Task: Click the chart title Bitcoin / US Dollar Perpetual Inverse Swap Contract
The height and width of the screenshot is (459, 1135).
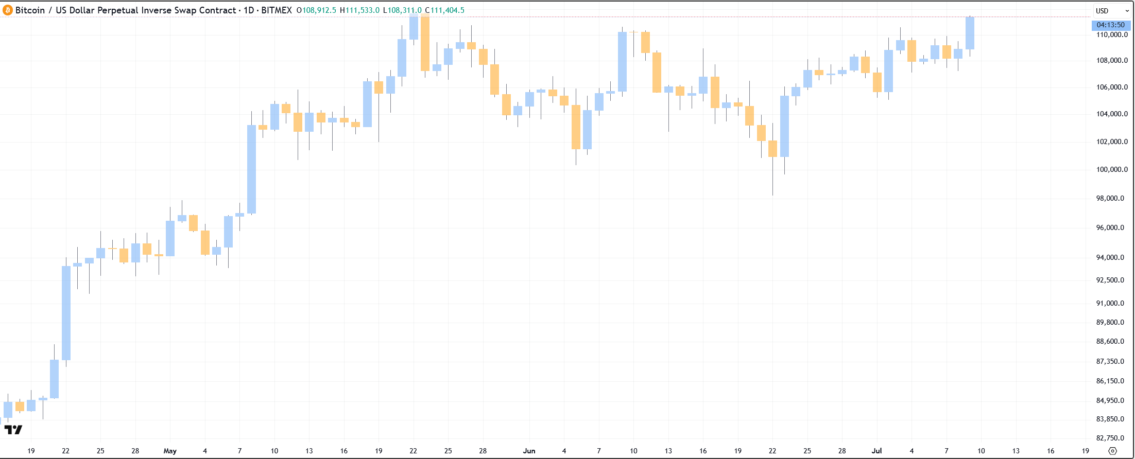Action: pyautogui.click(x=126, y=10)
